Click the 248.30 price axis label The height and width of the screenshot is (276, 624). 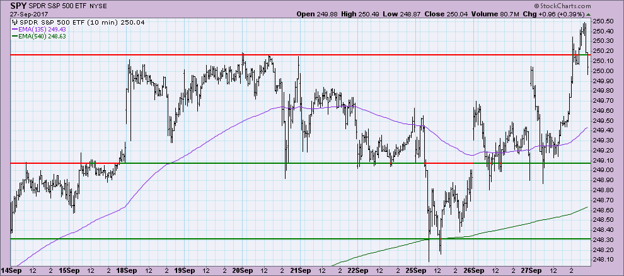coord(603,240)
